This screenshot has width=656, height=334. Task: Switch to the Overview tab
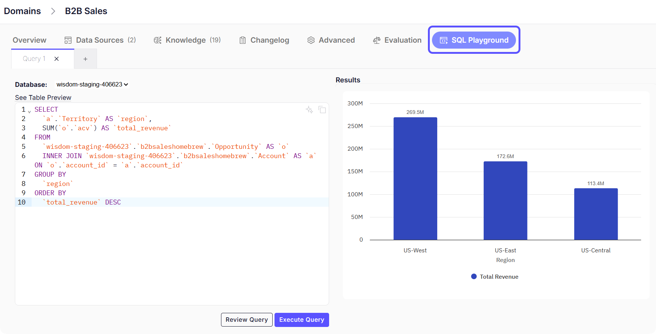tap(29, 40)
